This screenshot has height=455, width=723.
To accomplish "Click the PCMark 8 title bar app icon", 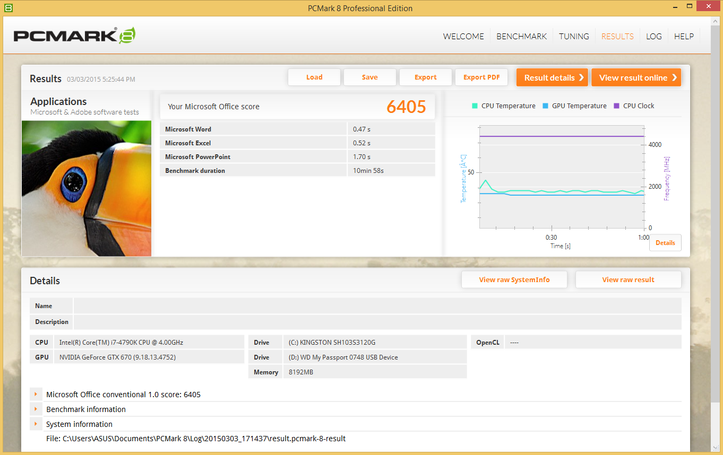I will tap(8, 8).
